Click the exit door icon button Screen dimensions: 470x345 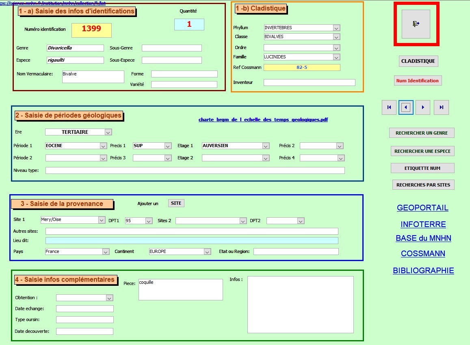416,24
